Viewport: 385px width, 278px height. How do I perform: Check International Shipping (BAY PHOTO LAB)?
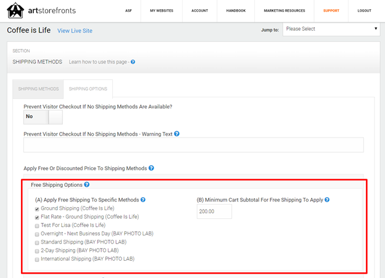click(37, 260)
